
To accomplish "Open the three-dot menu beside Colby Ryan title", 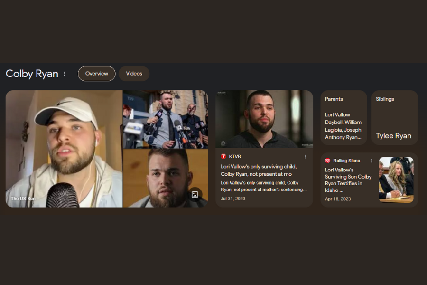I will click(65, 74).
